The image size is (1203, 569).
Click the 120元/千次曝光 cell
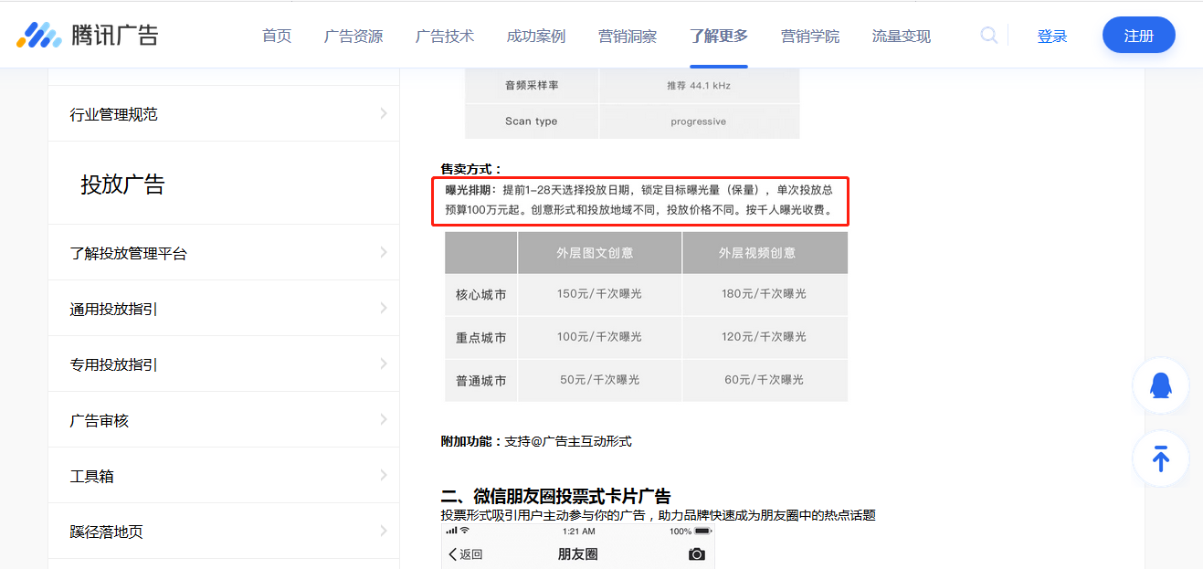tap(764, 336)
